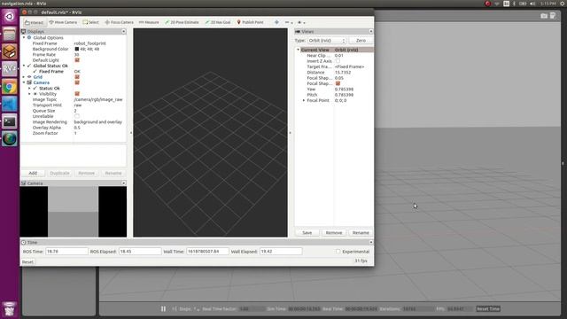567x319 pixels.
Task: Enable the Unreliable checkbox
Action: pos(77,116)
